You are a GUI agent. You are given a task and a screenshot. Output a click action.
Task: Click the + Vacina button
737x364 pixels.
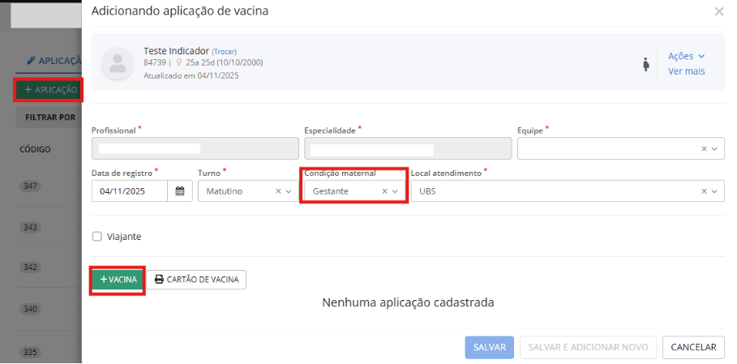pyautogui.click(x=118, y=280)
